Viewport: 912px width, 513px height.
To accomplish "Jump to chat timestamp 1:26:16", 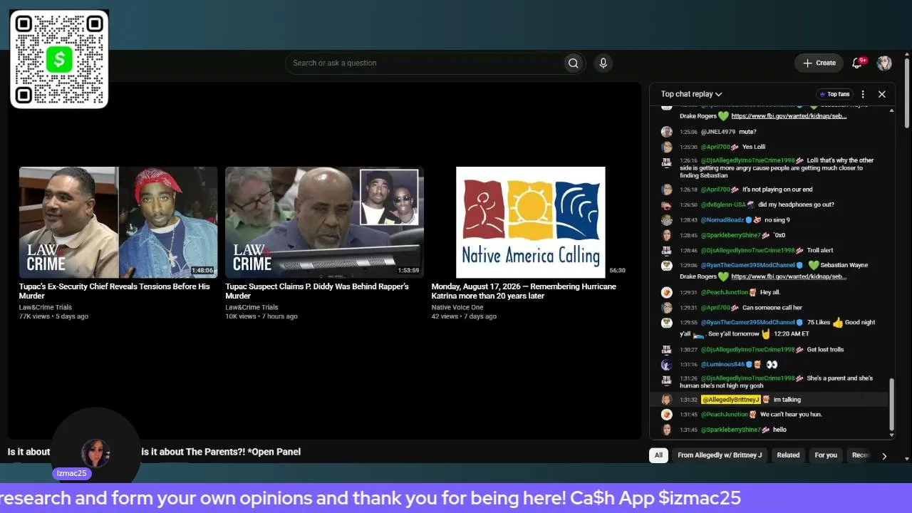I will coord(688,161).
